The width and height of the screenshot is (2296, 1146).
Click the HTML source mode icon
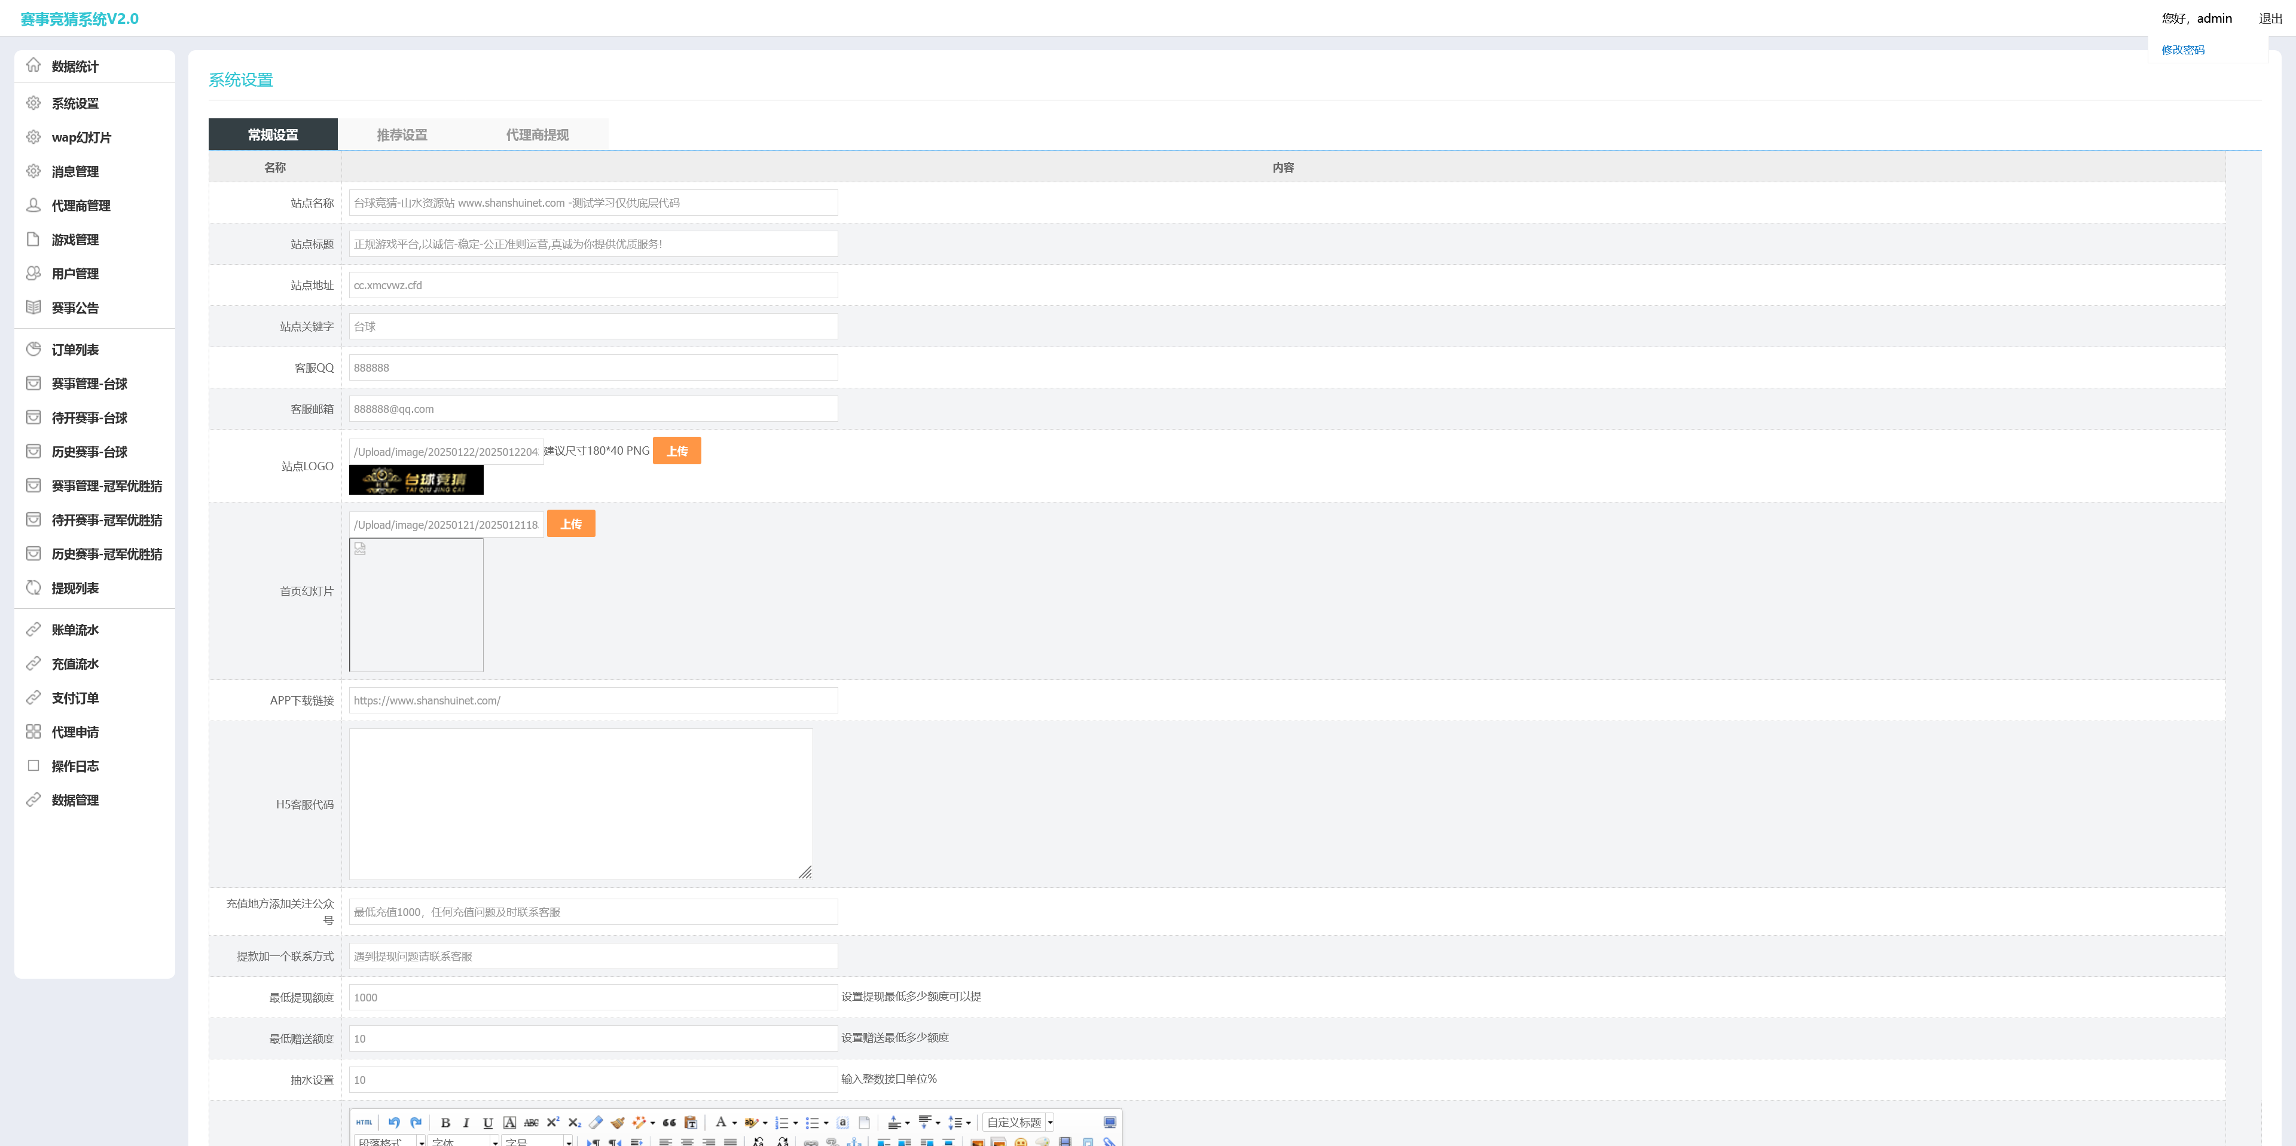coord(364,1122)
